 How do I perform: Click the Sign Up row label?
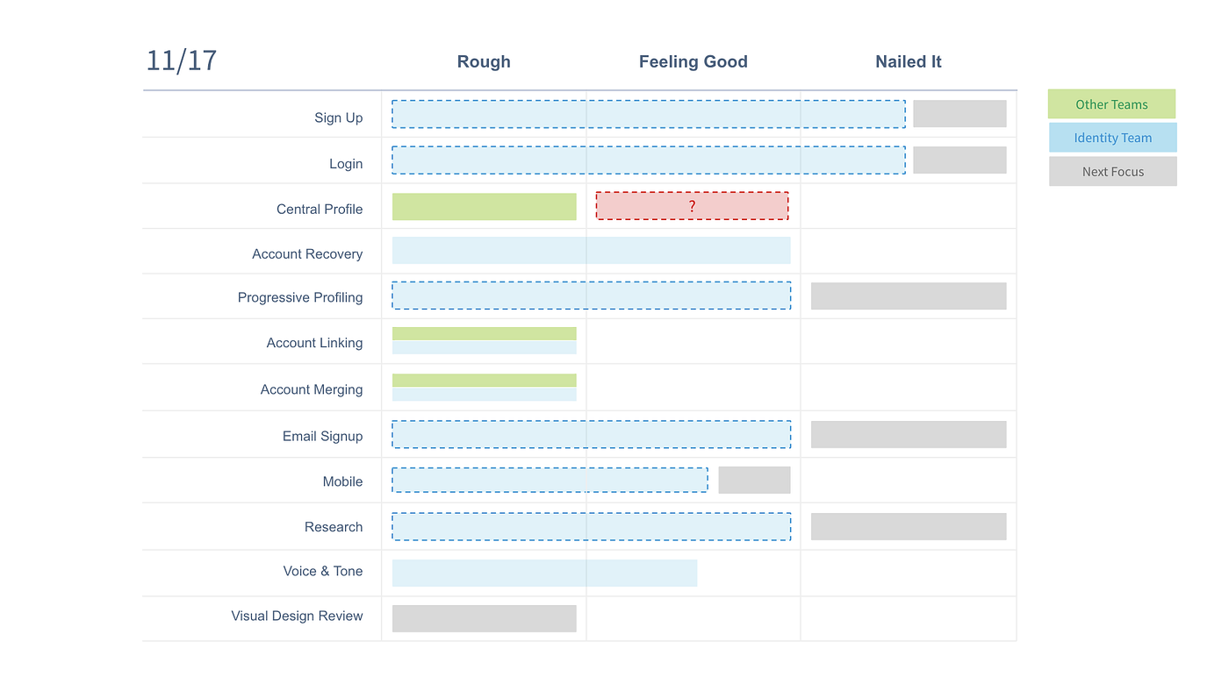(338, 118)
